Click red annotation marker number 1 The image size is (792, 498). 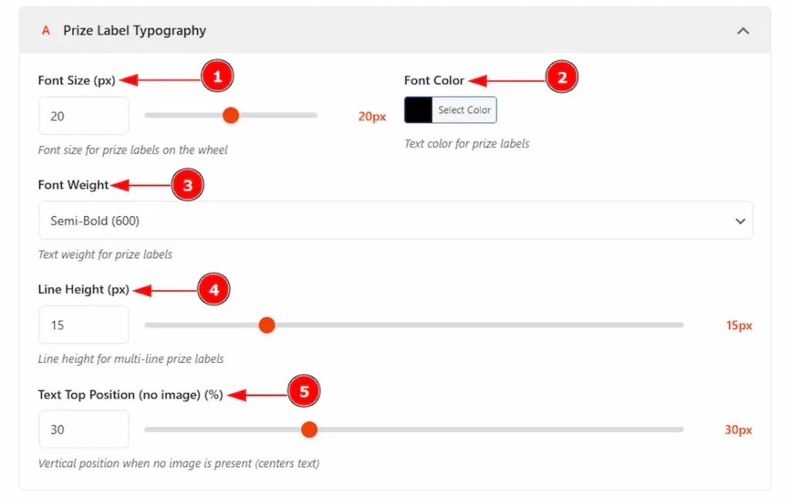click(217, 77)
